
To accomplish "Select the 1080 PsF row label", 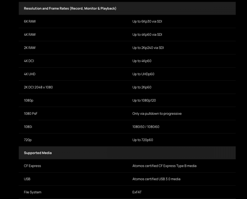I will (31, 114).
